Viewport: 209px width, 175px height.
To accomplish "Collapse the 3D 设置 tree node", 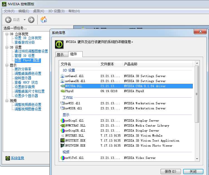I will click(7, 47).
